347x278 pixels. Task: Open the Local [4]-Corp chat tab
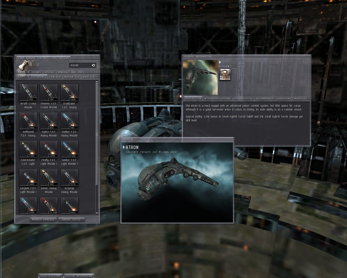(x=50, y=276)
